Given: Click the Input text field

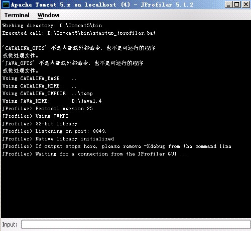Looking at the screenshot, I should [136, 224].
